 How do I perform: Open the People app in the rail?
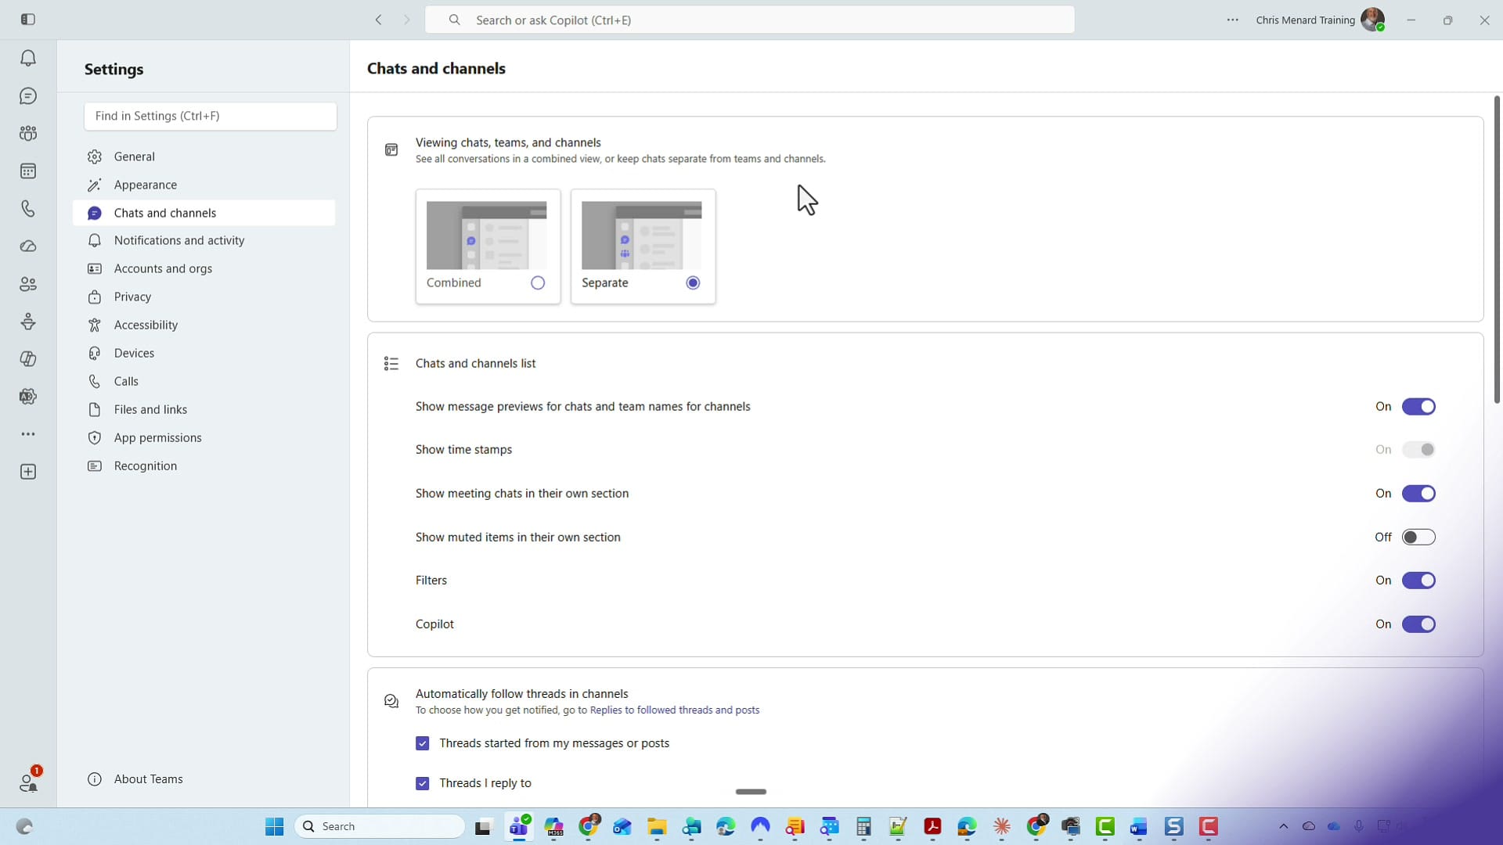[28, 283]
